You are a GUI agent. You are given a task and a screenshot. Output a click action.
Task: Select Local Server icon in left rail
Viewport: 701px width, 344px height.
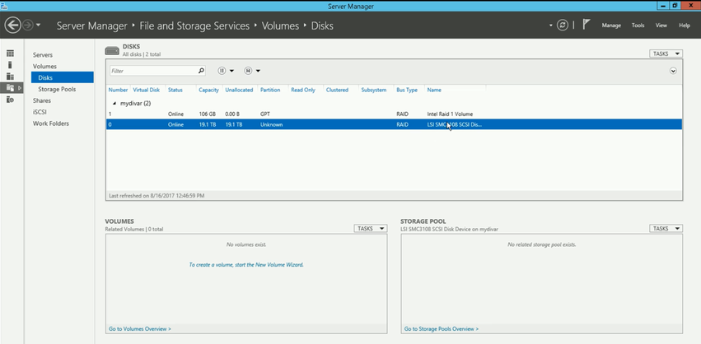point(10,65)
